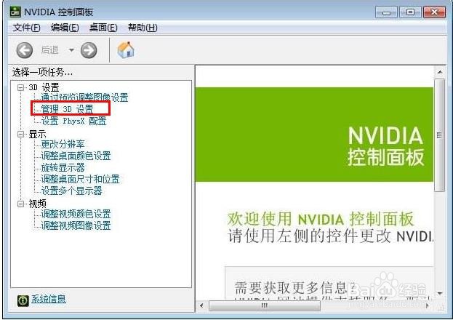Click the vertical scrollbar thumb
The image size is (453, 320).
pos(440,135)
